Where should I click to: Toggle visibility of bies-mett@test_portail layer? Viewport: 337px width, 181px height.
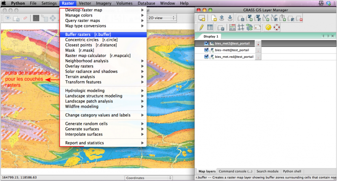click(206, 50)
